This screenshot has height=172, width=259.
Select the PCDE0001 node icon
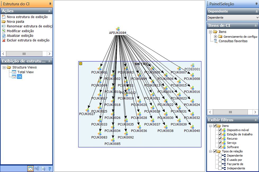coord(193,65)
